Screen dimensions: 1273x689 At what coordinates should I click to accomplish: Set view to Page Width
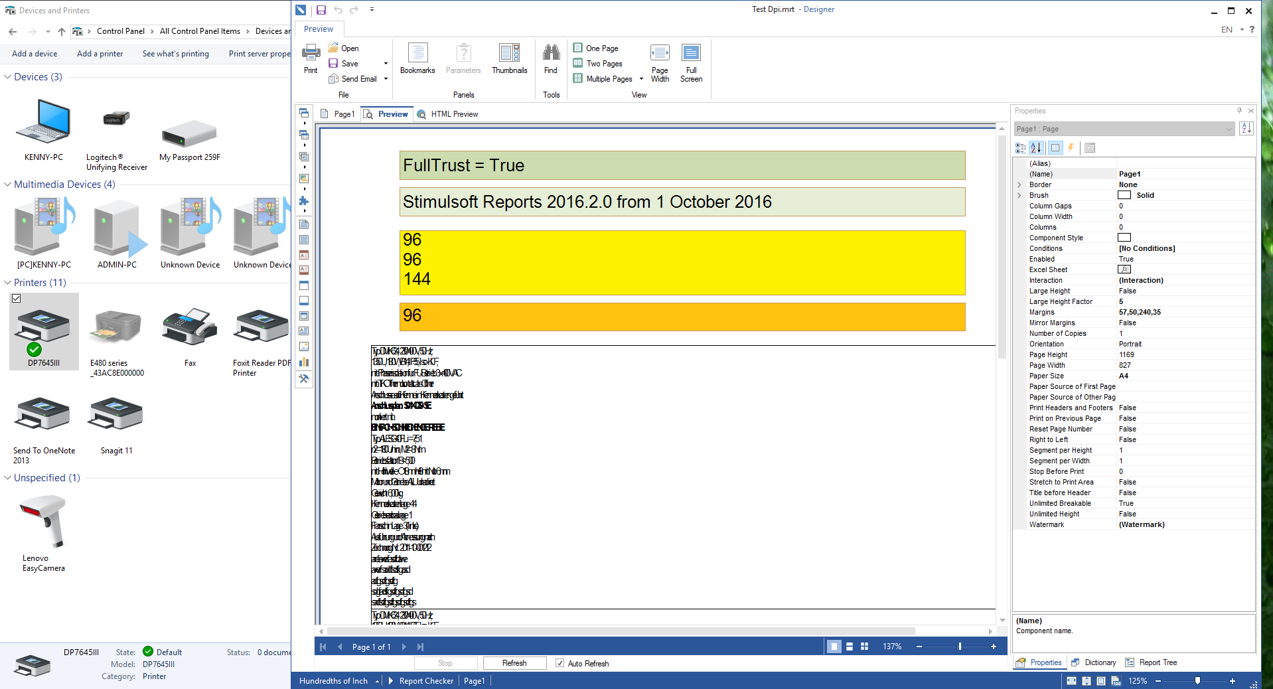click(x=660, y=63)
